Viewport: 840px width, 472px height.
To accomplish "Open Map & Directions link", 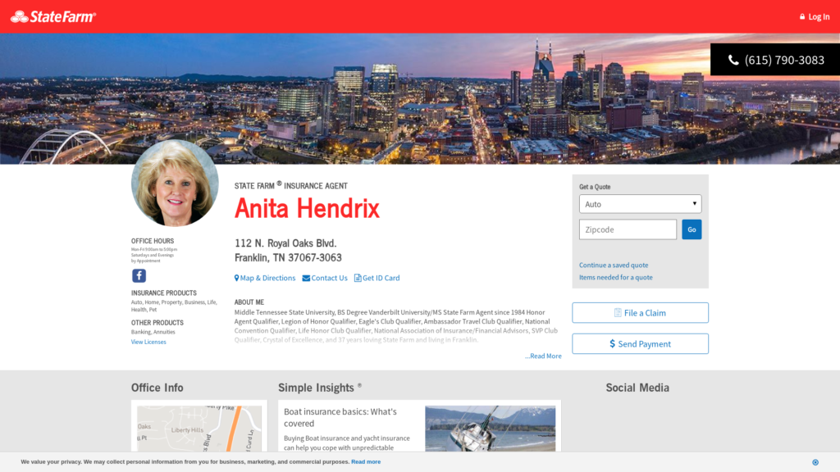I will (x=265, y=278).
